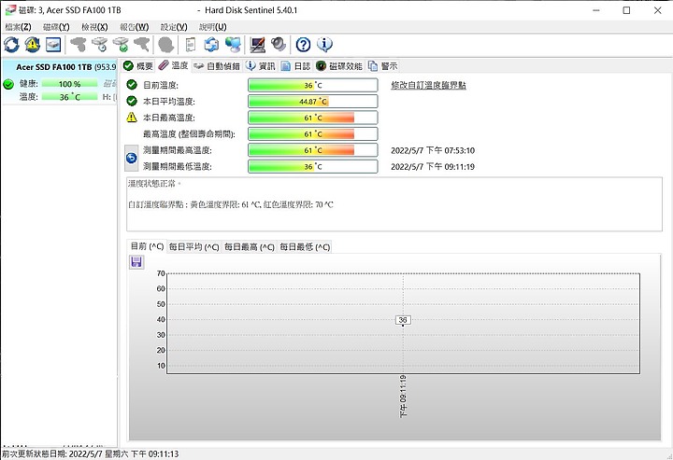
Task: Click the green check icon beside 本日平均溫度
Action: click(x=132, y=101)
